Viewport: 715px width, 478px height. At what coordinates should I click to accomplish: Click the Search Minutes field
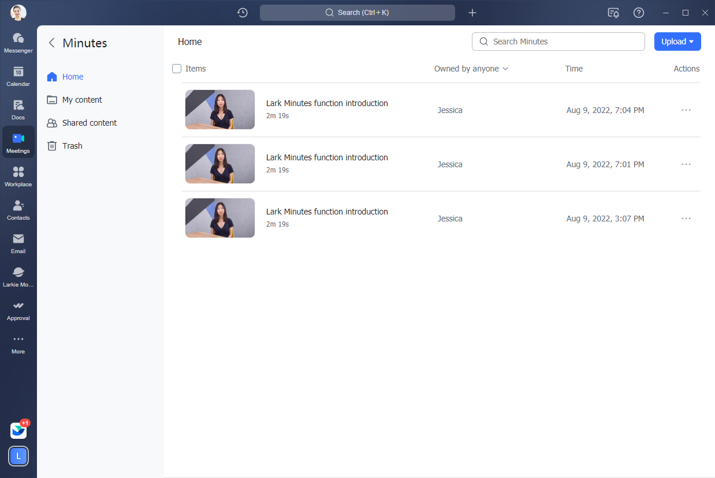point(558,42)
